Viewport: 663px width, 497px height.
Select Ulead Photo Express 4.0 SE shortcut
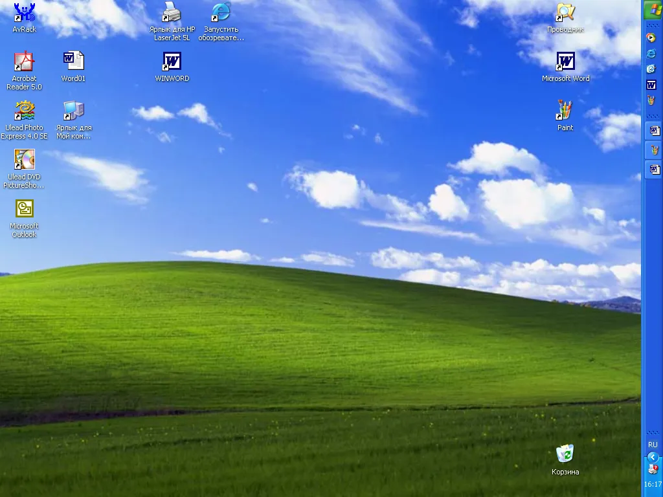tap(24, 120)
